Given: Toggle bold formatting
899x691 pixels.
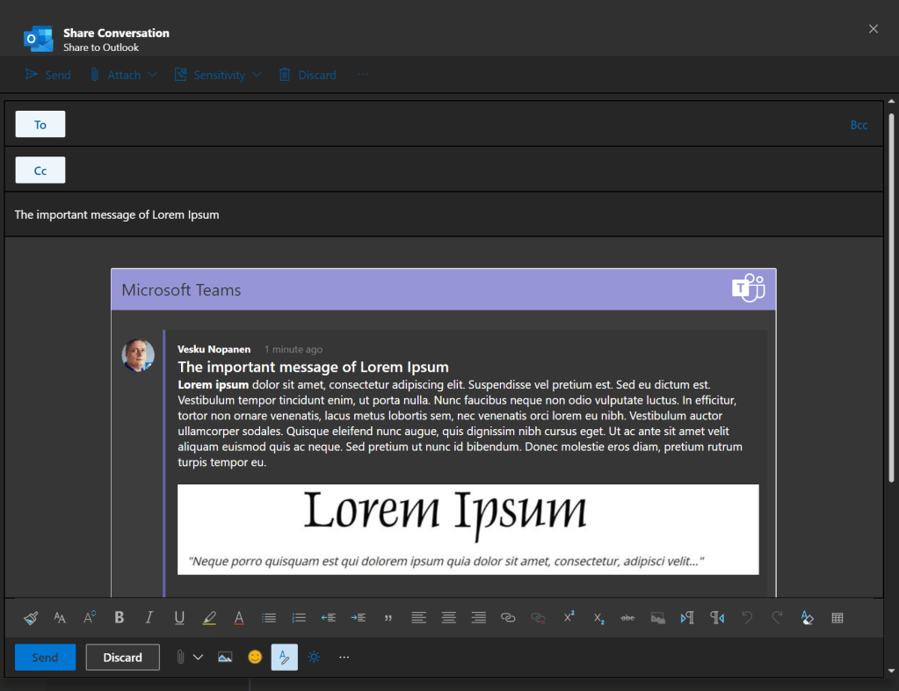Looking at the screenshot, I should (x=120, y=618).
